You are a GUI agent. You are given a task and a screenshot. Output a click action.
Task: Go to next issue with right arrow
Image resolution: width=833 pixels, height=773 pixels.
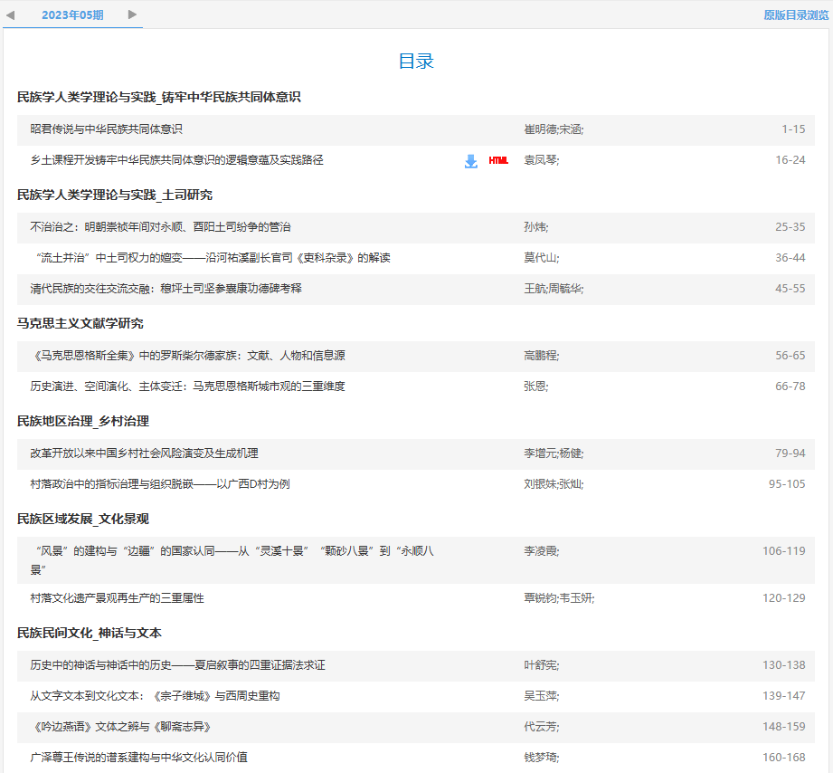(131, 14)
